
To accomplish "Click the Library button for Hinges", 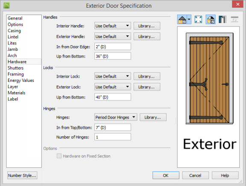I will coord(153,117).
